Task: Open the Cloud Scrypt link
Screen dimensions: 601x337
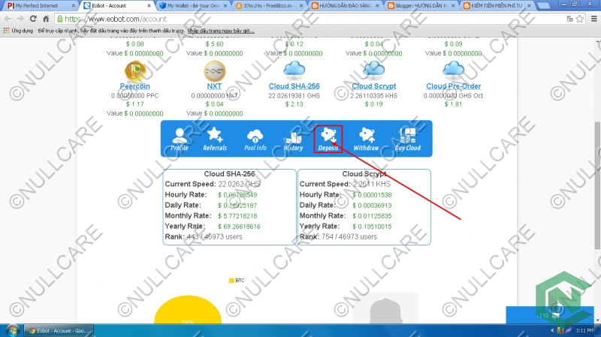Action: (x=373, y=86)
